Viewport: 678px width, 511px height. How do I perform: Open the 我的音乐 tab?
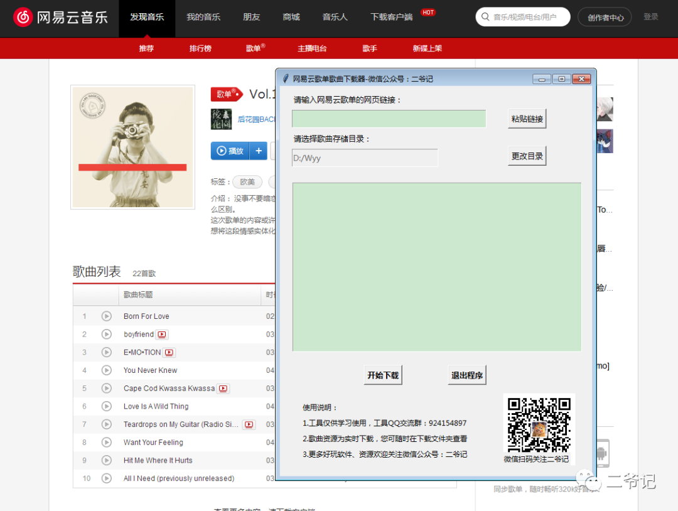click(203, 18)
